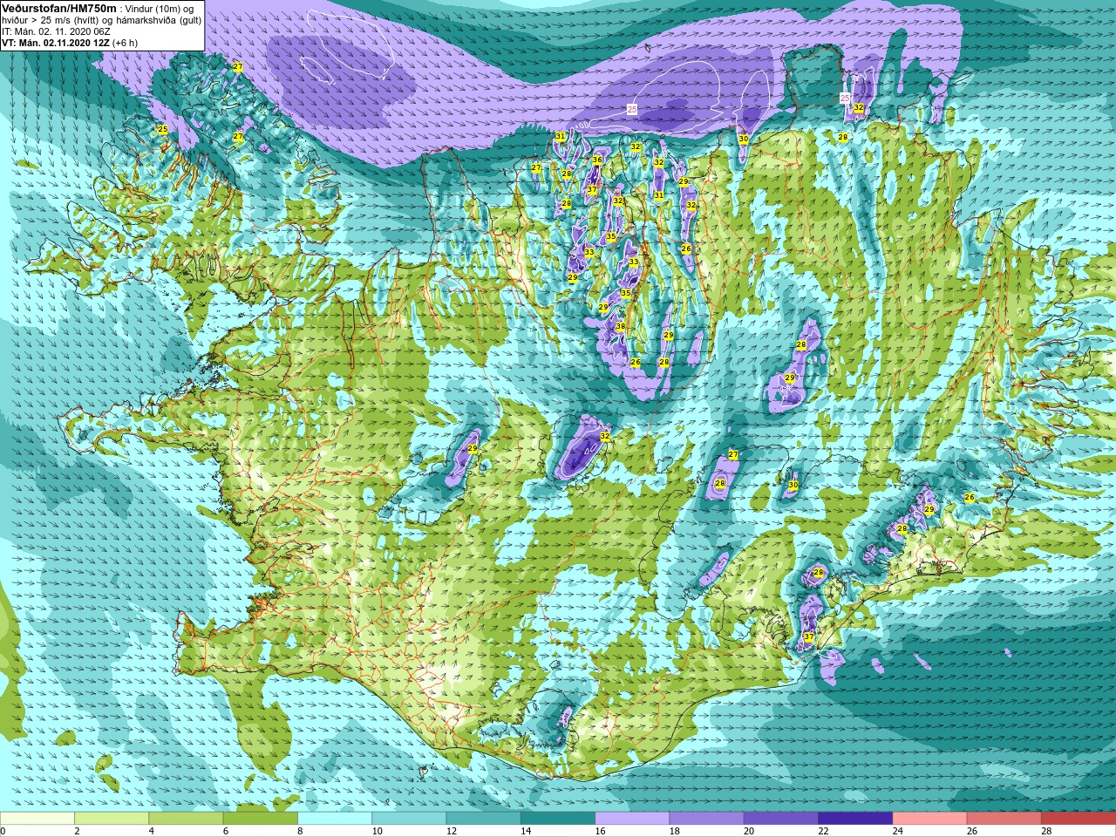Click the 18–20 m/s purple legend swatch
The width and height of the screenshot is (1116, 837).
pyautogui.click(x=707, y=819)
